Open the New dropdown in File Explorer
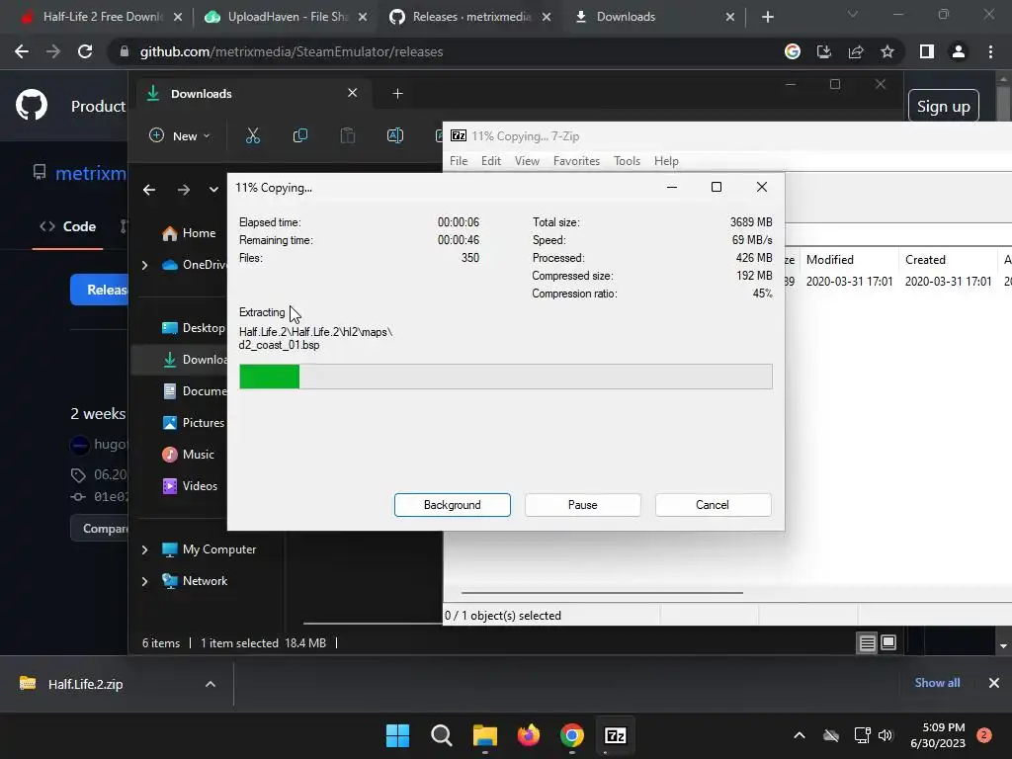1012x759 pixels. coord(180,135)
